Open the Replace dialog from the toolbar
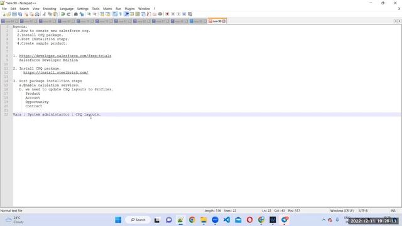This screenshot has height=226, width=402. tap(82, 14)
